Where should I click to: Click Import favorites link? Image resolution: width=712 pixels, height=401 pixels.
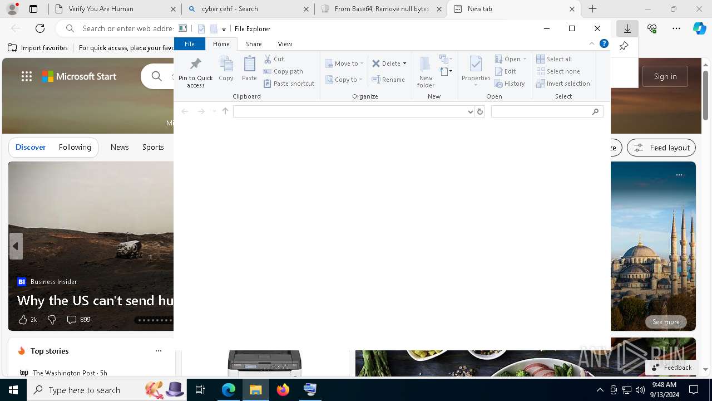(x=38, y=48)
